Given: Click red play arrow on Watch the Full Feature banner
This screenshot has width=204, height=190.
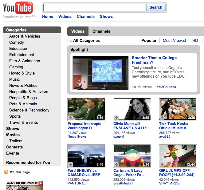Looking at the screenshot, I should [x=41, y=183].
